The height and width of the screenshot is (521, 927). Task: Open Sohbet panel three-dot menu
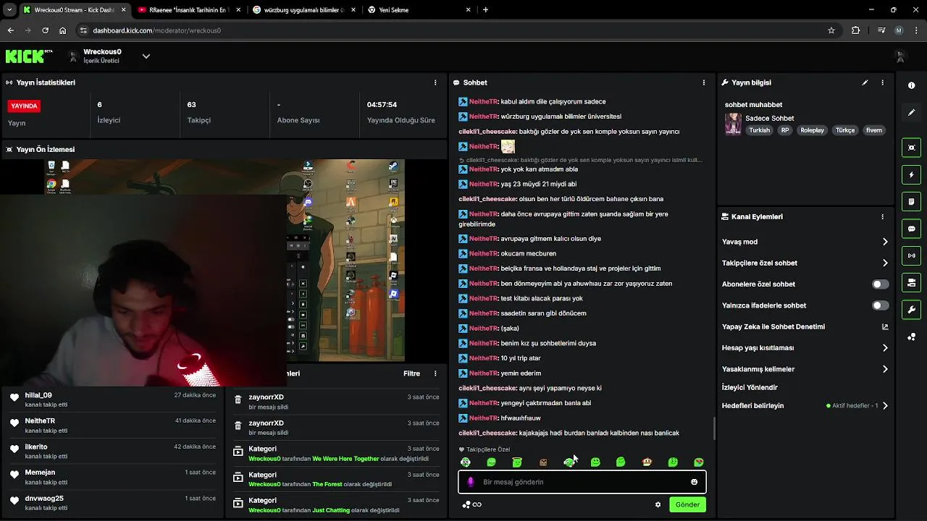coord(703,82)
